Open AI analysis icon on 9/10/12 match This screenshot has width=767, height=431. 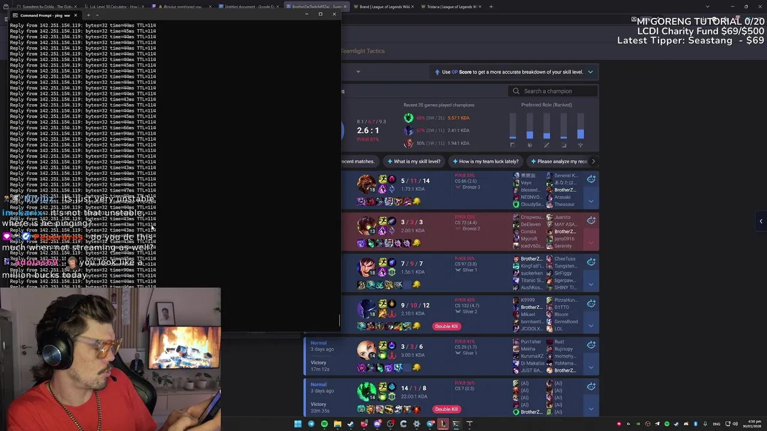591,303
